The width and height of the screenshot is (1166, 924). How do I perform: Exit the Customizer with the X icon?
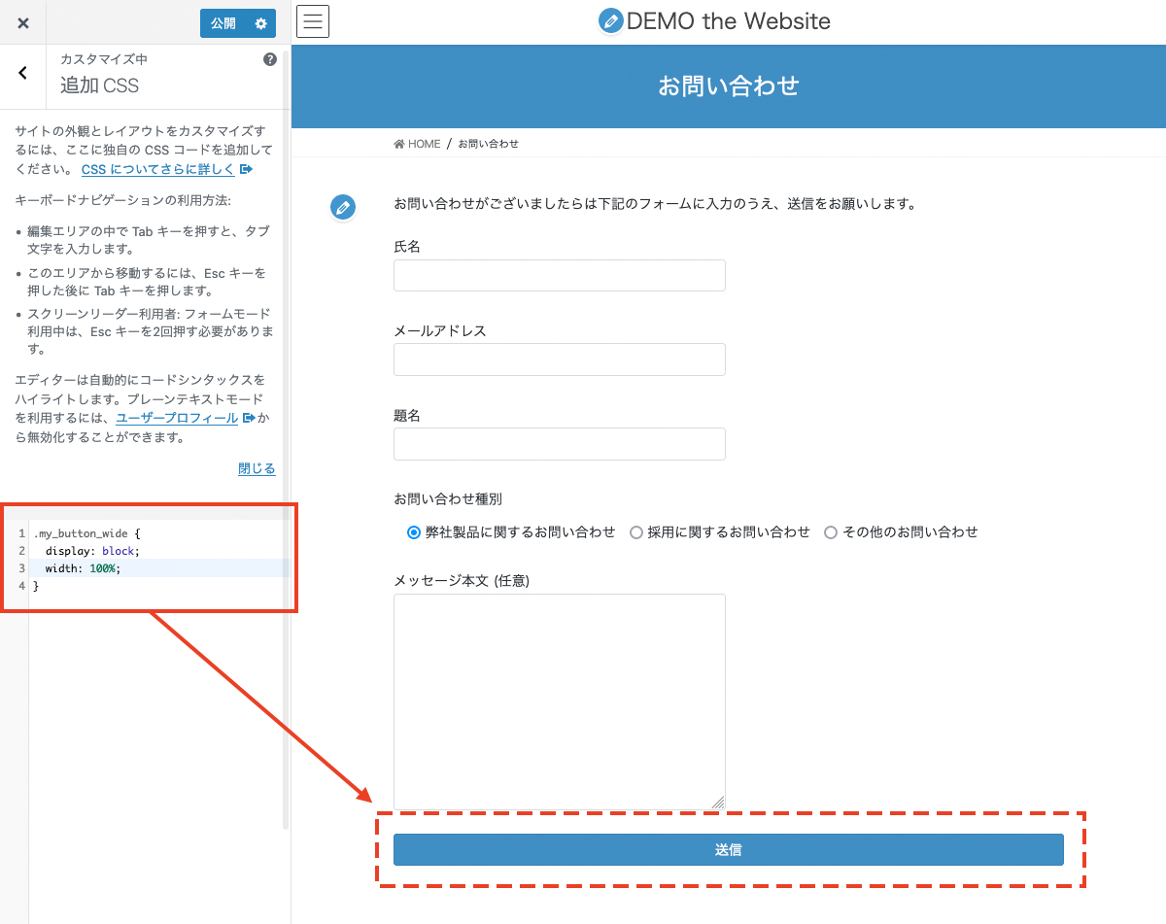[x=22, y=22]
